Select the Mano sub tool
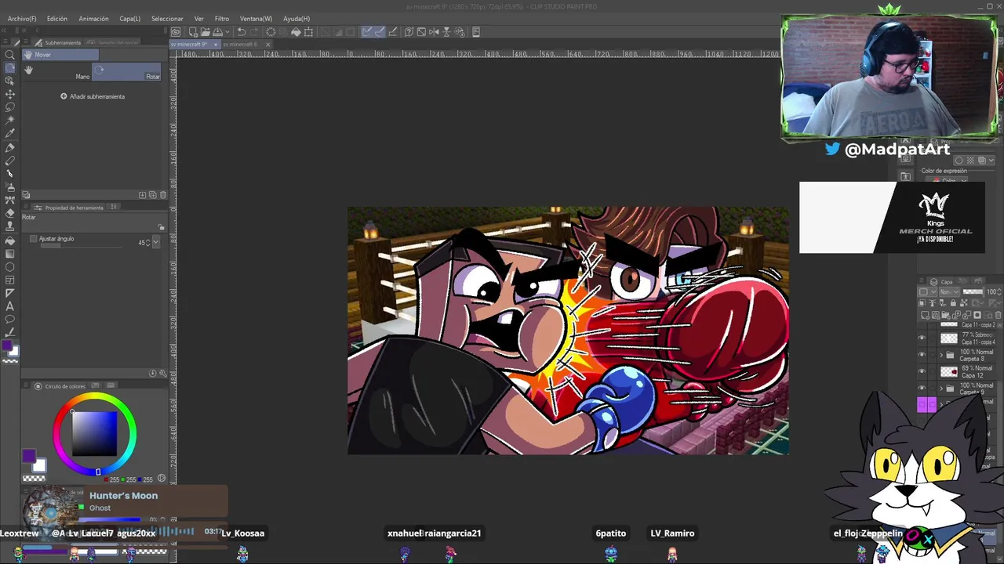The height and width of the screenshot is (564, 1004). tap(56, 71)
